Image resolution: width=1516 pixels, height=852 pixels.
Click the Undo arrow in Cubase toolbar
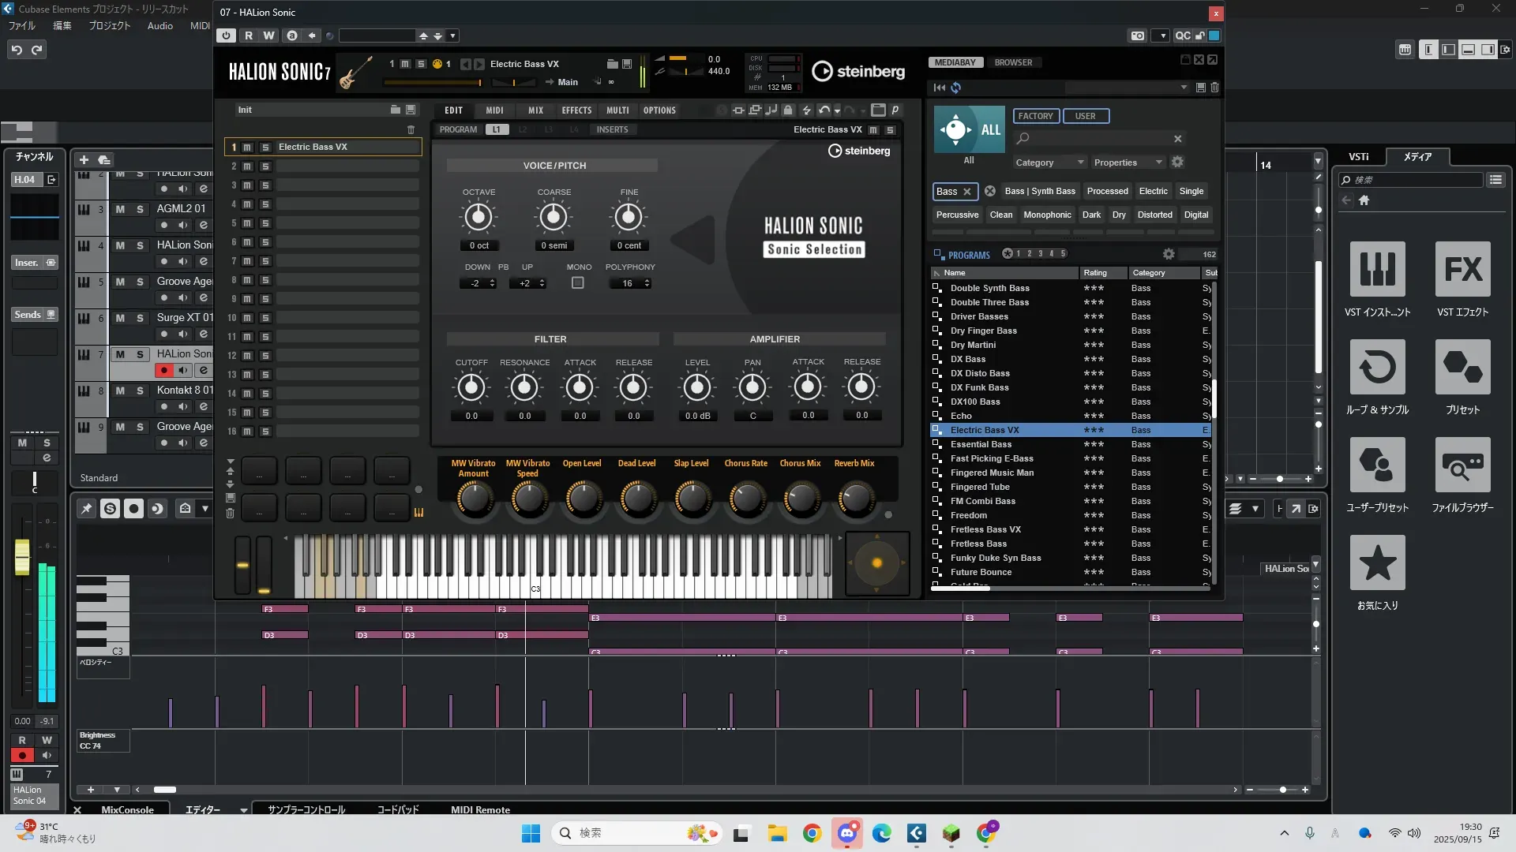[17, 50]
